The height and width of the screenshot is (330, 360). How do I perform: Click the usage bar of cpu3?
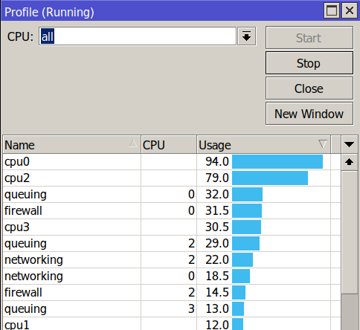(247, 227)
